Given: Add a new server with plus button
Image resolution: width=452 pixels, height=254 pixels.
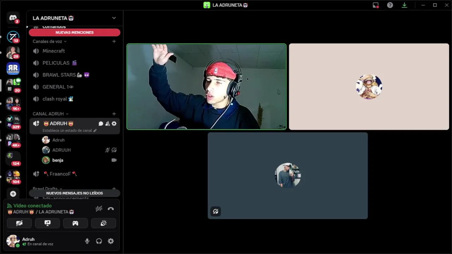Looking at the screenshot, I should coord(13,194).
